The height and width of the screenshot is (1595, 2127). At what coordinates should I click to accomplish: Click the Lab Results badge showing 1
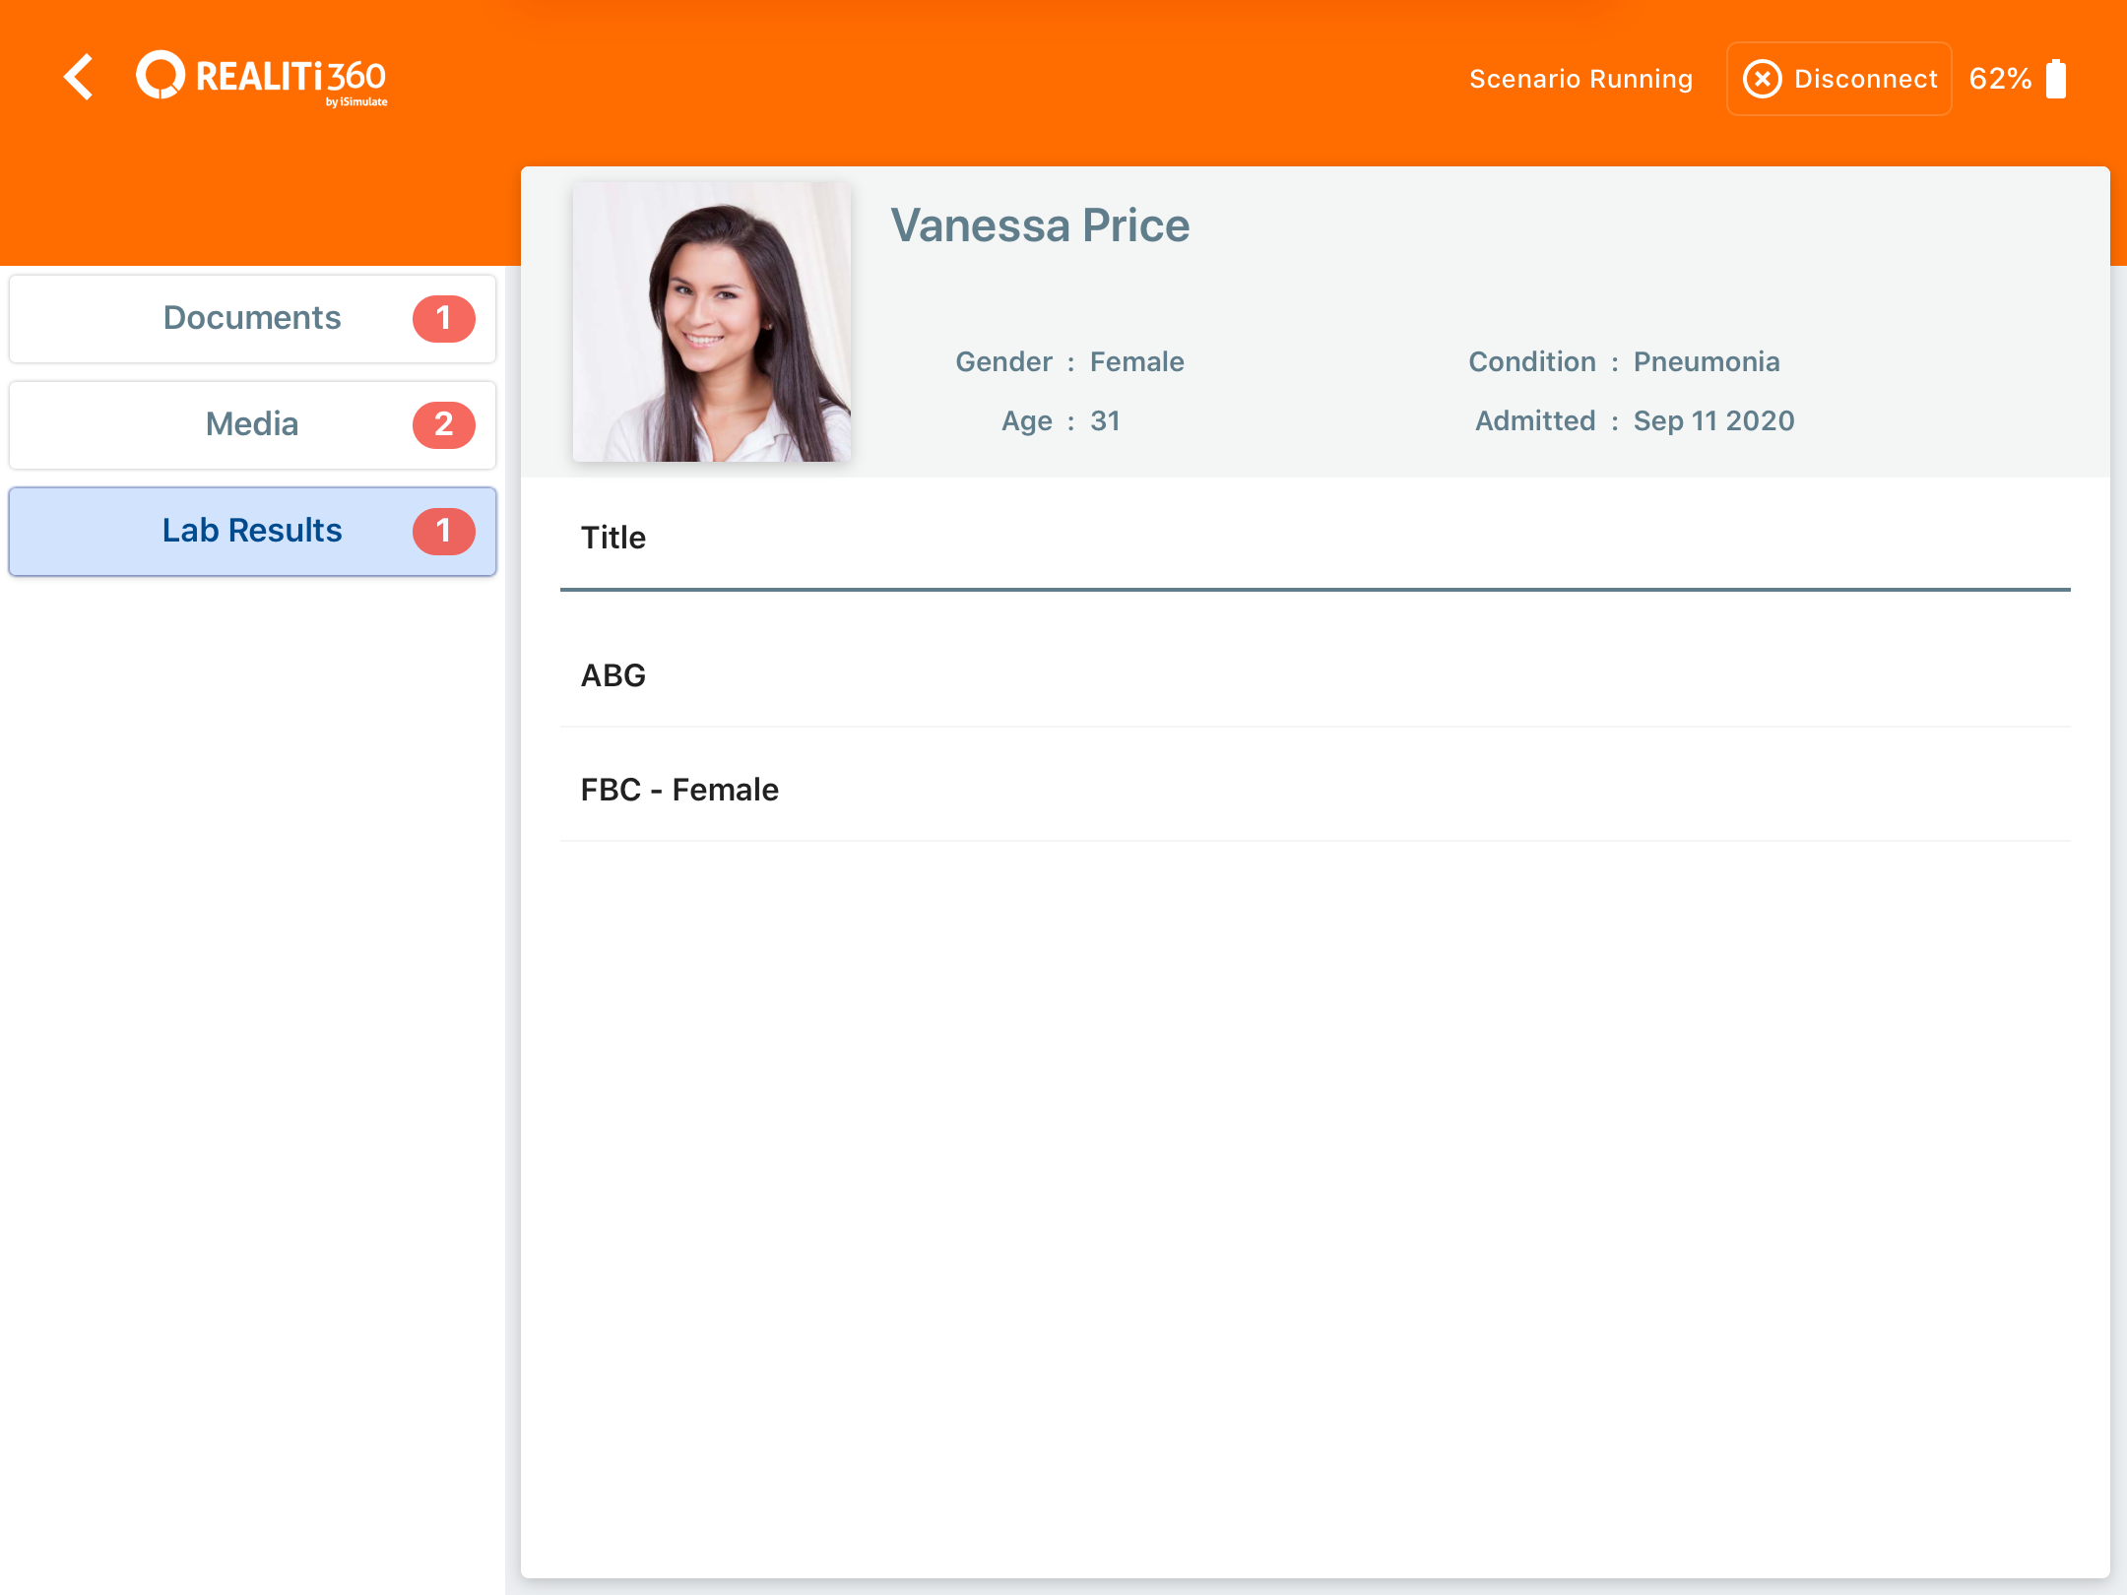tap(443, 531)
